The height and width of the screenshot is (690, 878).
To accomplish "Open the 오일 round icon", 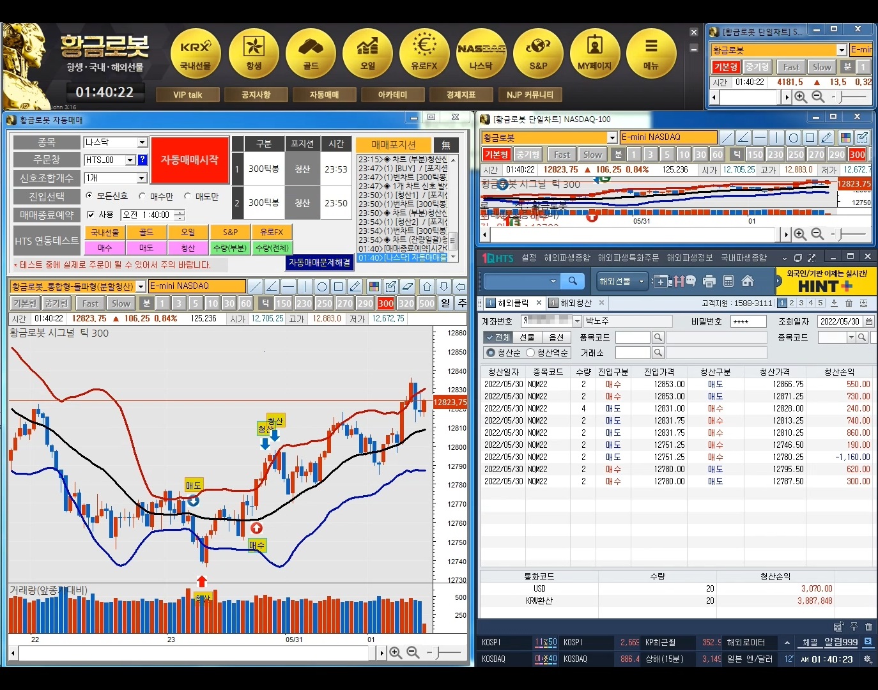I will point(367,54).
